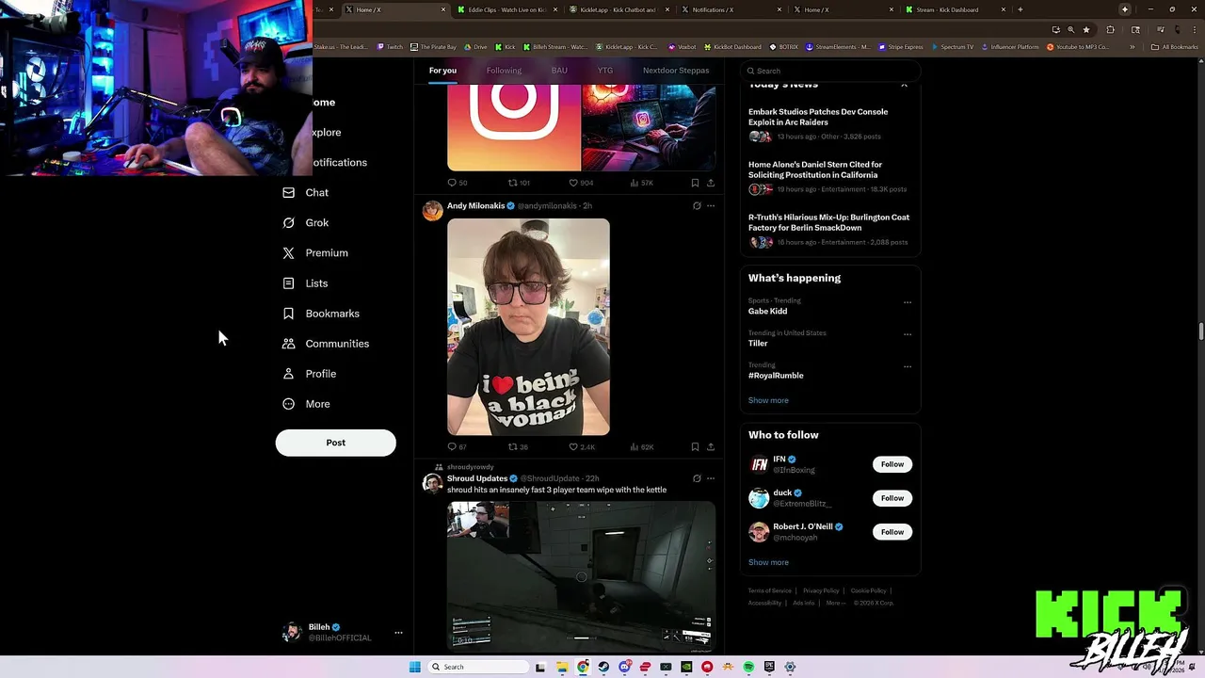Go to the Premium page
The height and width of the screenshot is (678, 1205).
coord(315,253)
